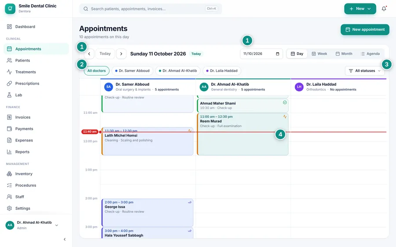Screen dimensions: 396x247
Task: Open Treatments in the sidebar
Action: coord(36,72)
